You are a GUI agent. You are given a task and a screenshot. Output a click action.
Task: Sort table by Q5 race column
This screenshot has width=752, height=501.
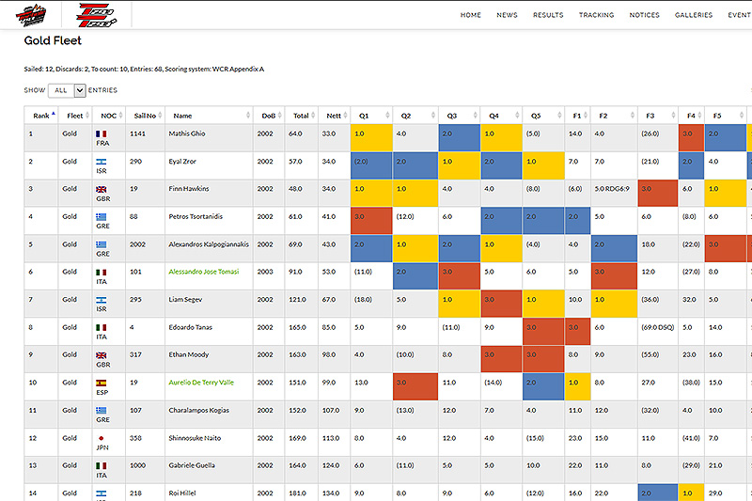coord(543,116)
